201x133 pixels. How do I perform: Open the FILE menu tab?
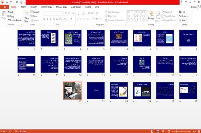[x=4, y=7]
